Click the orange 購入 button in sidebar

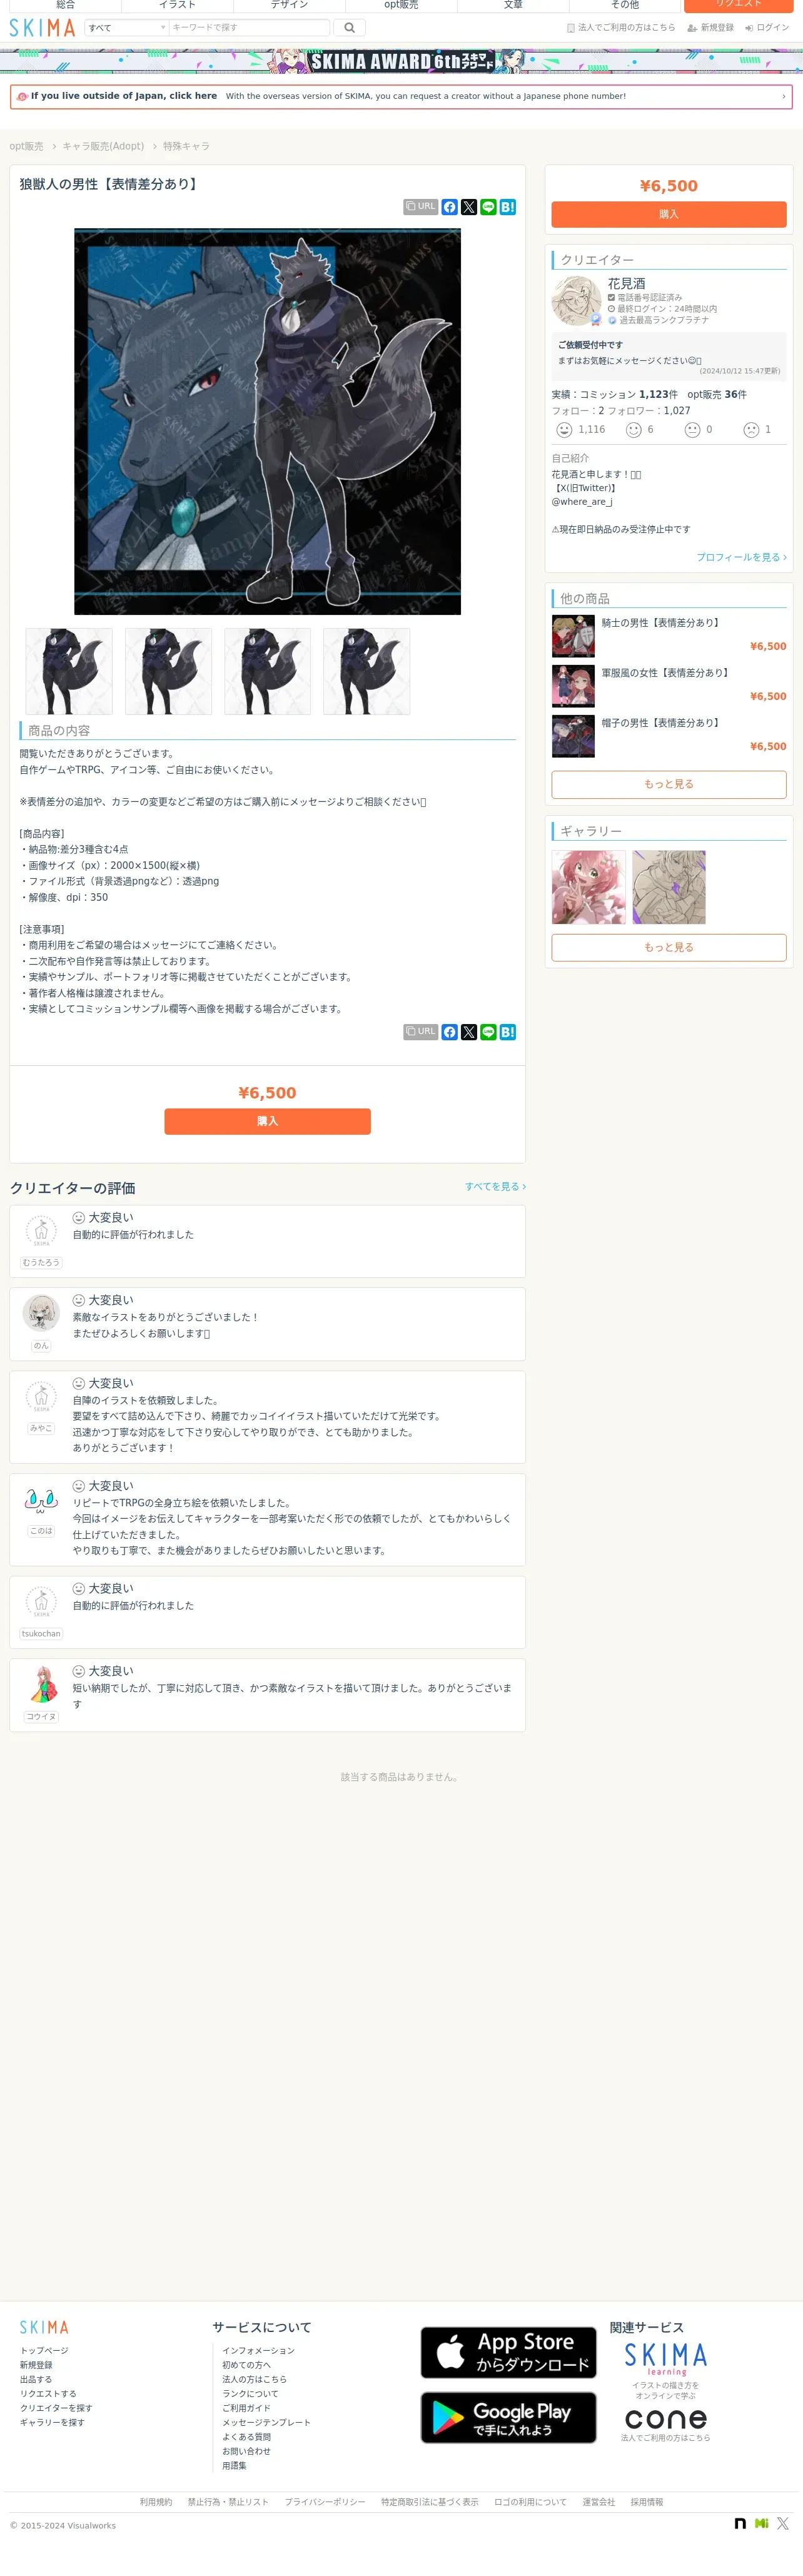click(x=669, y=214)
